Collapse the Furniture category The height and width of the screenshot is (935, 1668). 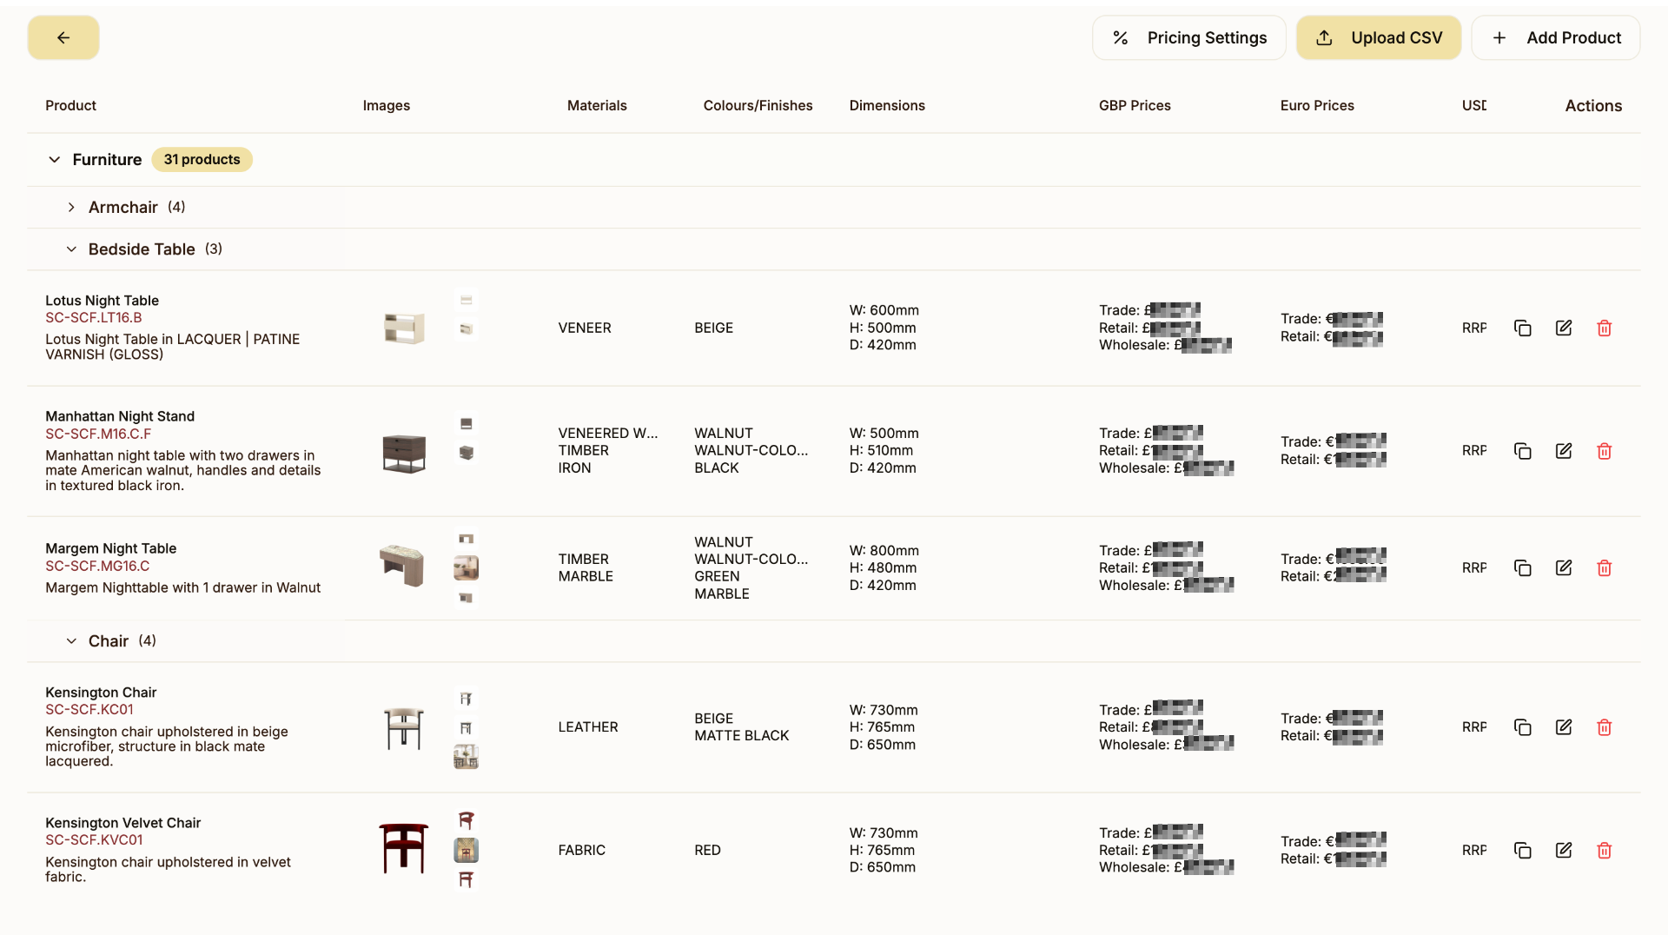[x=55, y=160]
